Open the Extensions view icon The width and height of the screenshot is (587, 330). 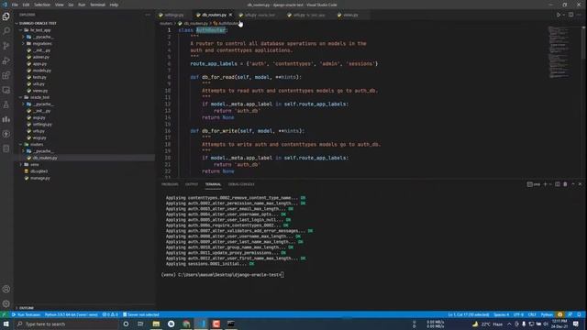tap(6, 75)
